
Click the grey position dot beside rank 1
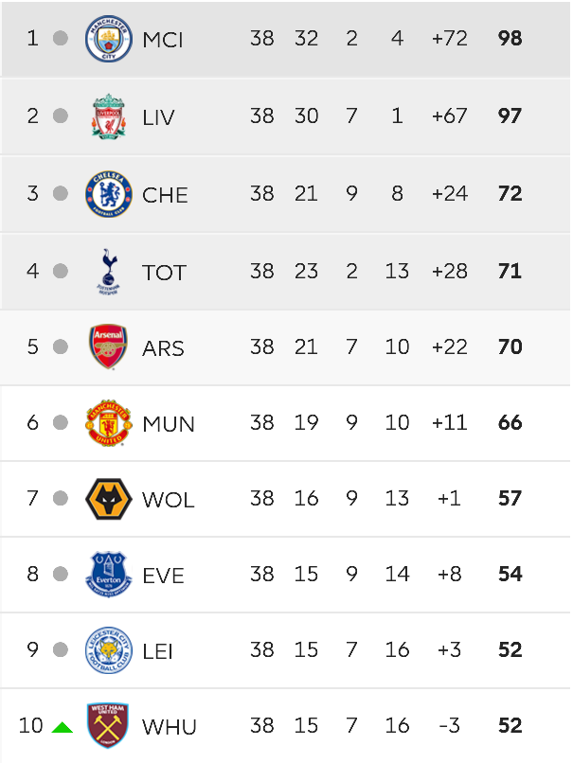coord(61,38)
